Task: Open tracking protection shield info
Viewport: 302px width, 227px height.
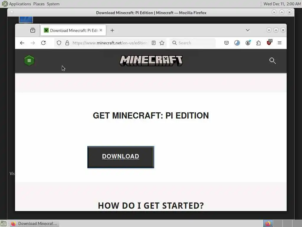Action: point(59,43)
